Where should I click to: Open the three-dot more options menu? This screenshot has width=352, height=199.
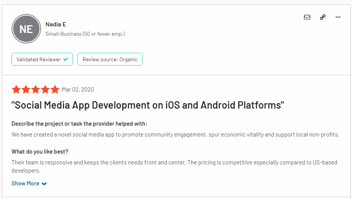click(338, 17)
